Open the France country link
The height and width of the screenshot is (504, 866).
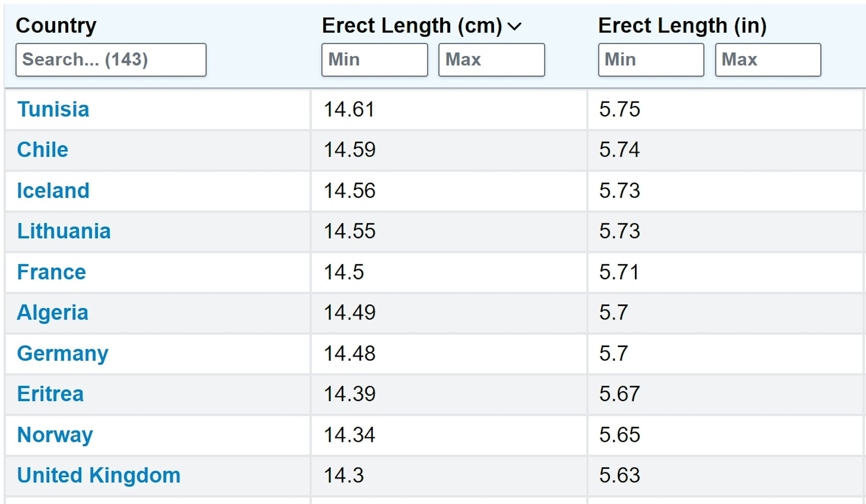tap(51, 272)
